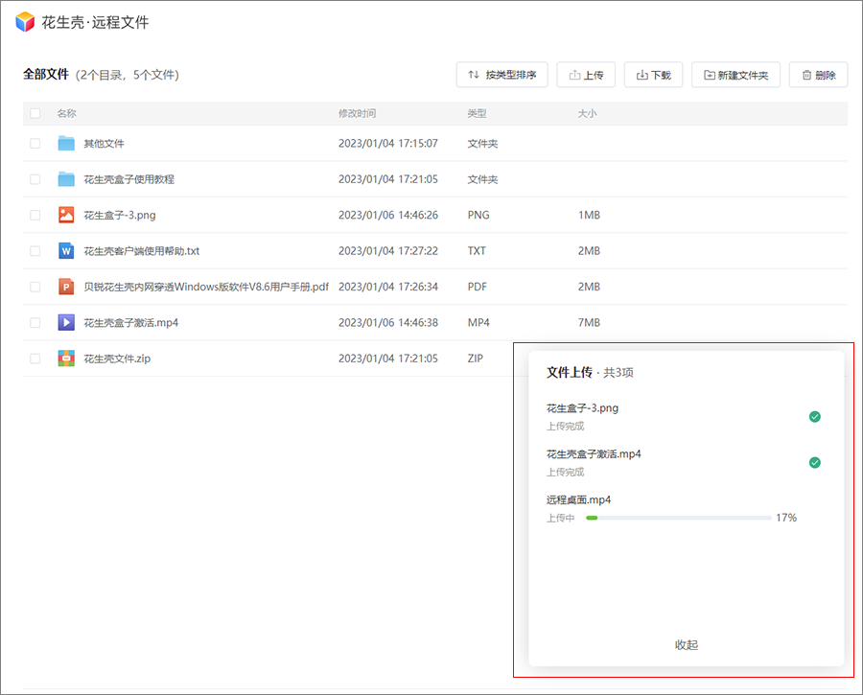Click the document icon of 花生壳客户端使用帮助.txt

pyautogui.click(x=66, y=251)
